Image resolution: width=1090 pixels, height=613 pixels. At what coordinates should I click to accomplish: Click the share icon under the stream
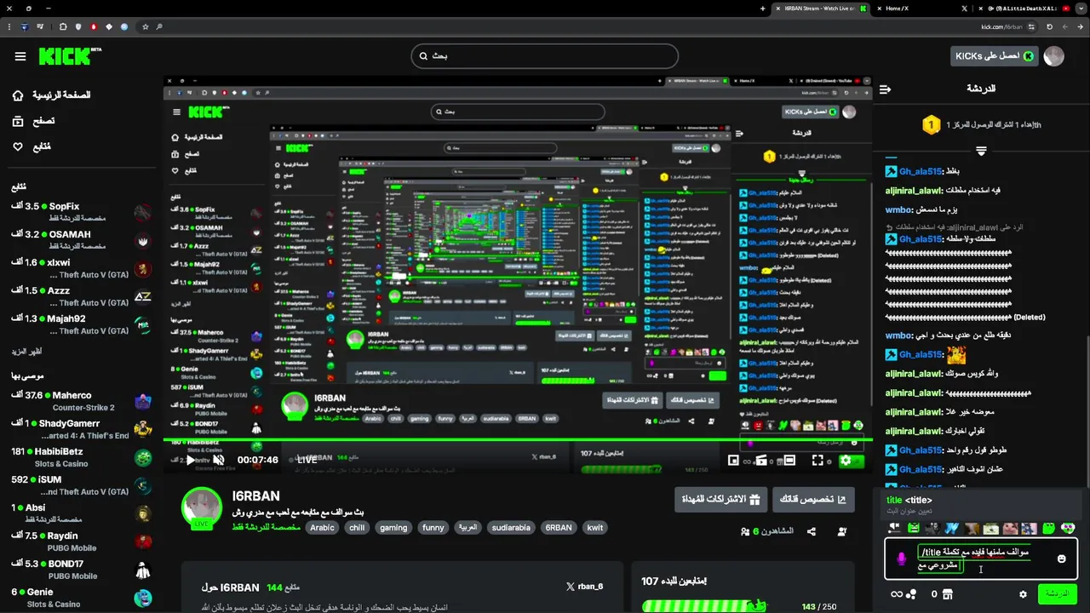(812, 531)
